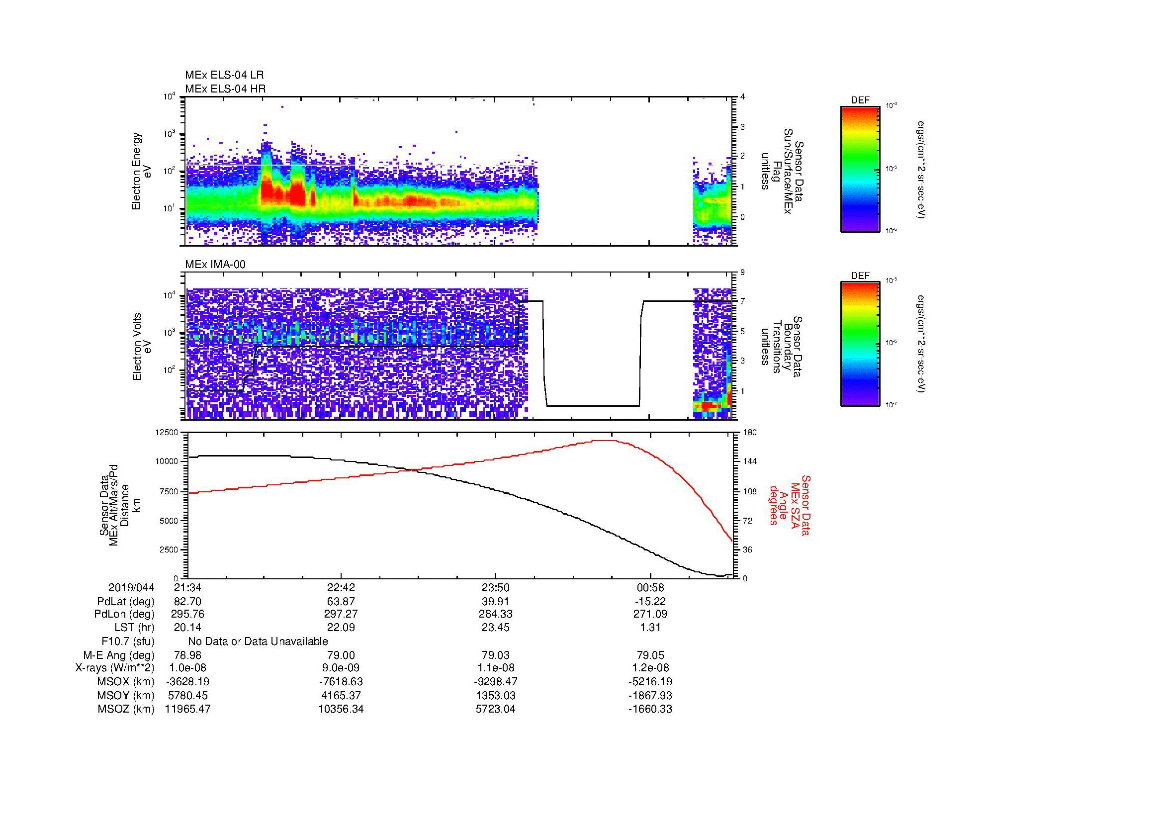
Task: Click MSOZ value 11965.47
Action: coord(187,709)
